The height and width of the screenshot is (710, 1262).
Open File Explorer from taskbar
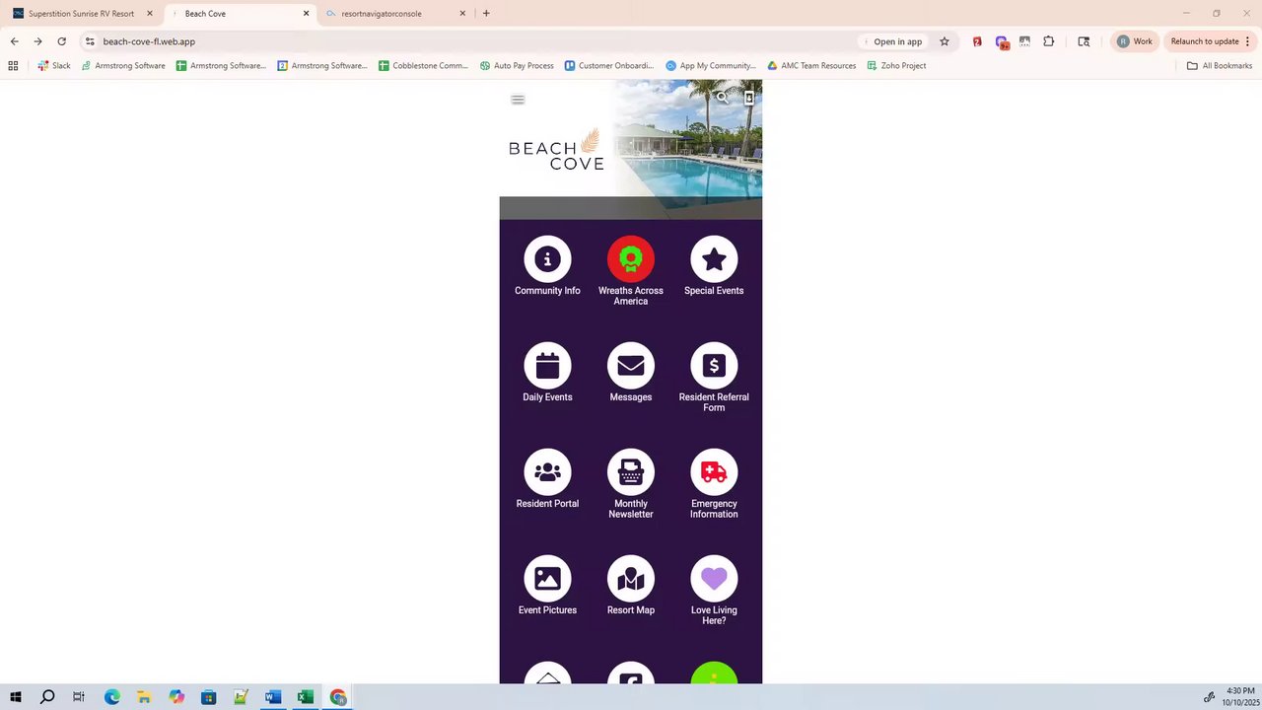[144, 697]
